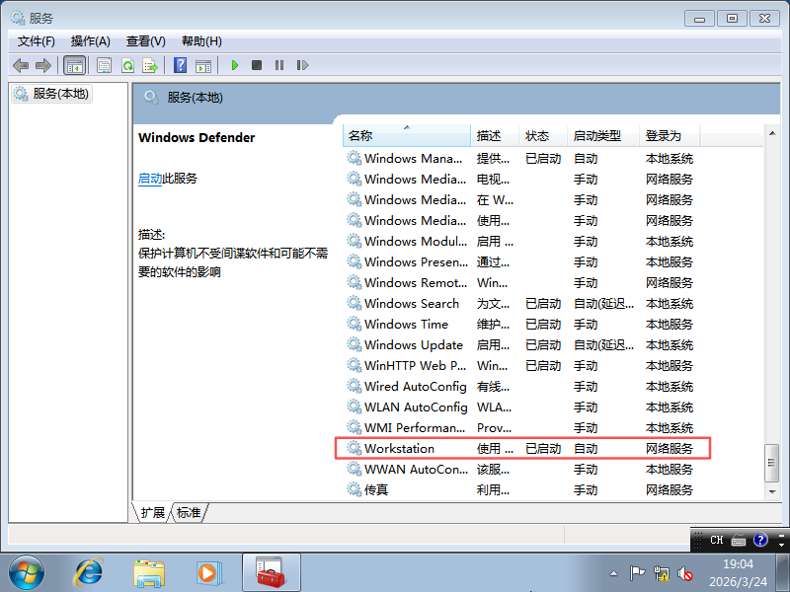This screenshot has width=790, height=592.
Task: Launch Internet Explorer from taskbar
Action: [89, 573]
